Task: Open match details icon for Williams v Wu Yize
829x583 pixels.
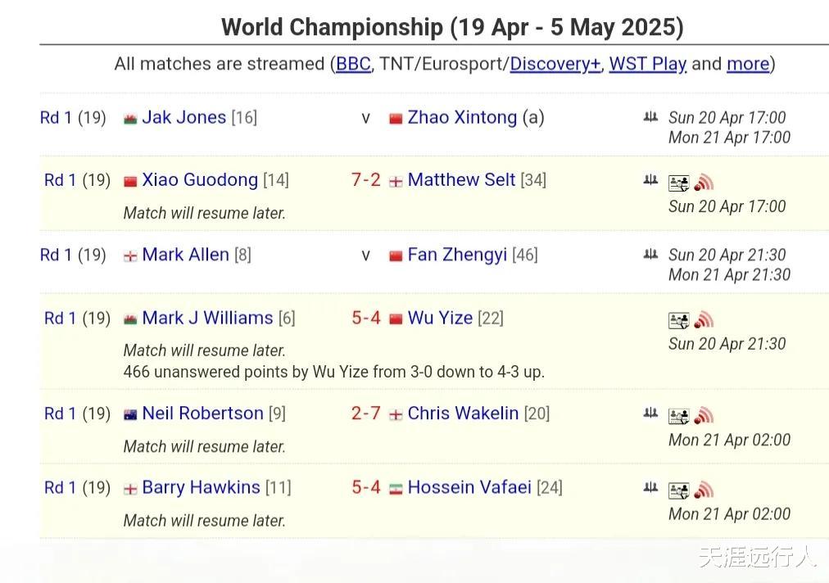Action: tap(678, 320)
